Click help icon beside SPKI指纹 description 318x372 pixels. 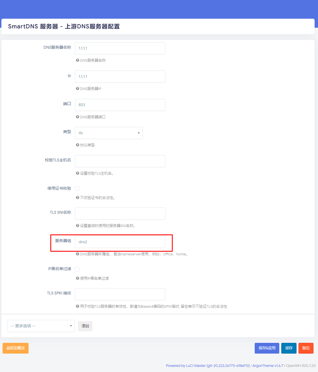pyautogui.click(x=77, y=306)
